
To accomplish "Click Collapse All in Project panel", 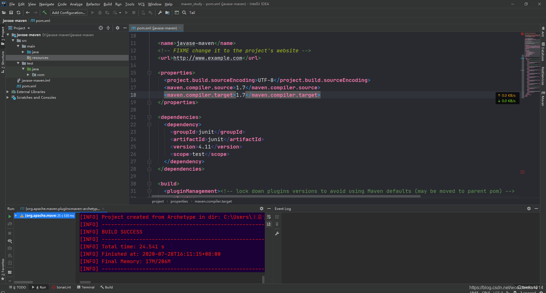I will pyautogui.click(x=108, y=28).
